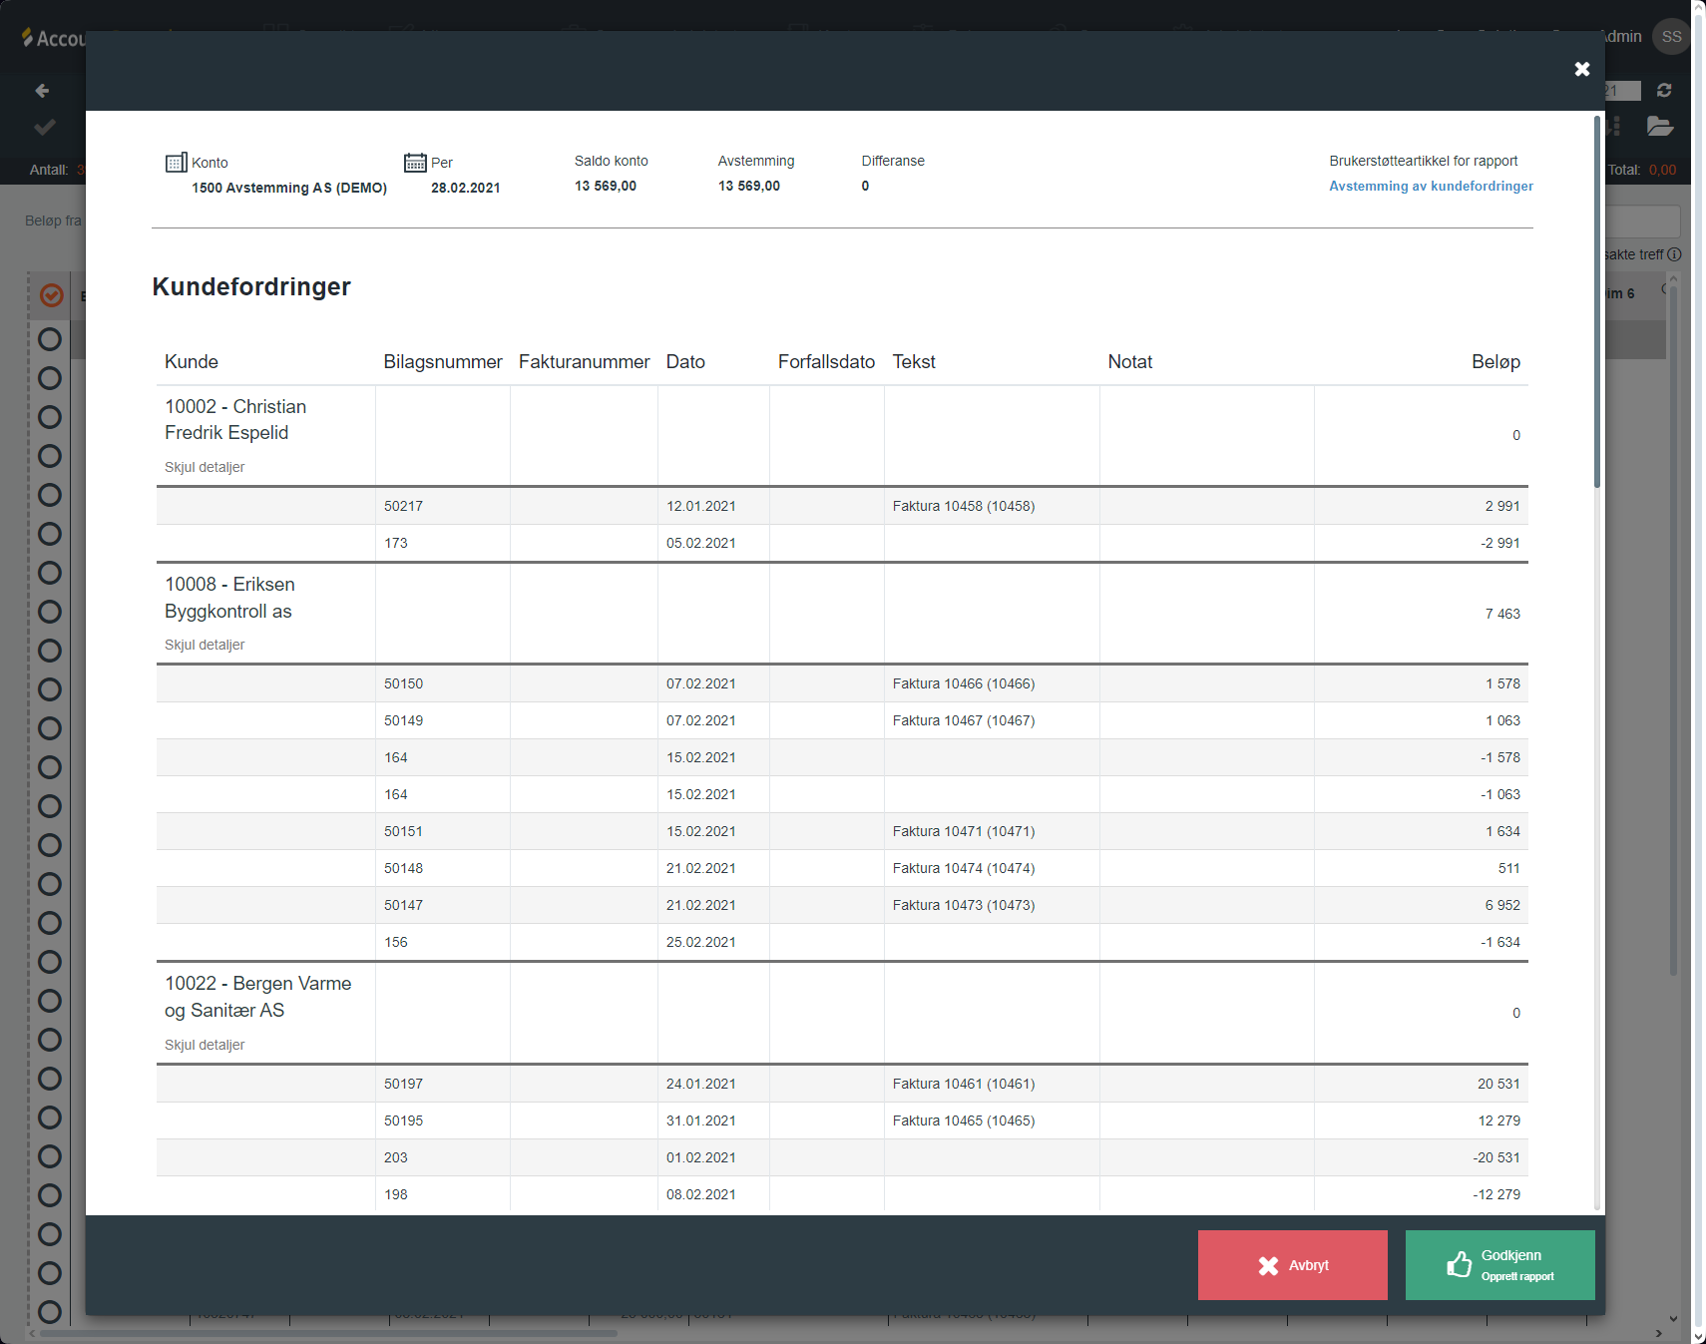1706x1344 pixels.
Task: Click the grey checkmark icon below back arrow
Action: click(45, 128)
